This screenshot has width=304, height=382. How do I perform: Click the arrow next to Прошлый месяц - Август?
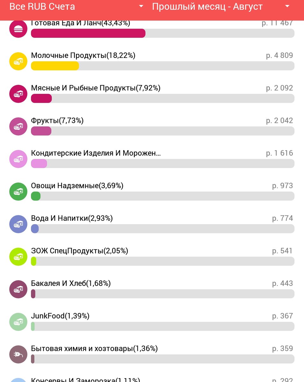click(x=287, y=6)
